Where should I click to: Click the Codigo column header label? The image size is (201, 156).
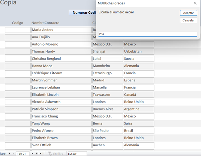pyautogui.click(x=17, y=23)
